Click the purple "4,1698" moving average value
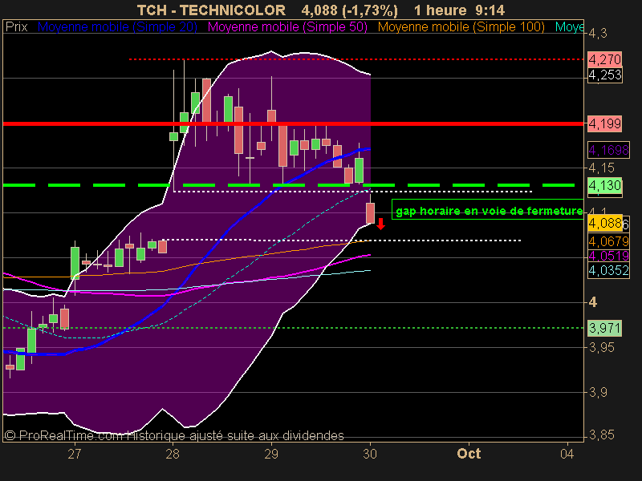 pos(608,150)
